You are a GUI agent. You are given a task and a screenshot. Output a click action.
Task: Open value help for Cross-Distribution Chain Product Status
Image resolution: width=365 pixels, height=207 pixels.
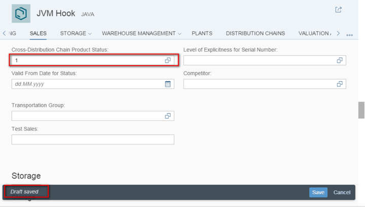[168, 60]
